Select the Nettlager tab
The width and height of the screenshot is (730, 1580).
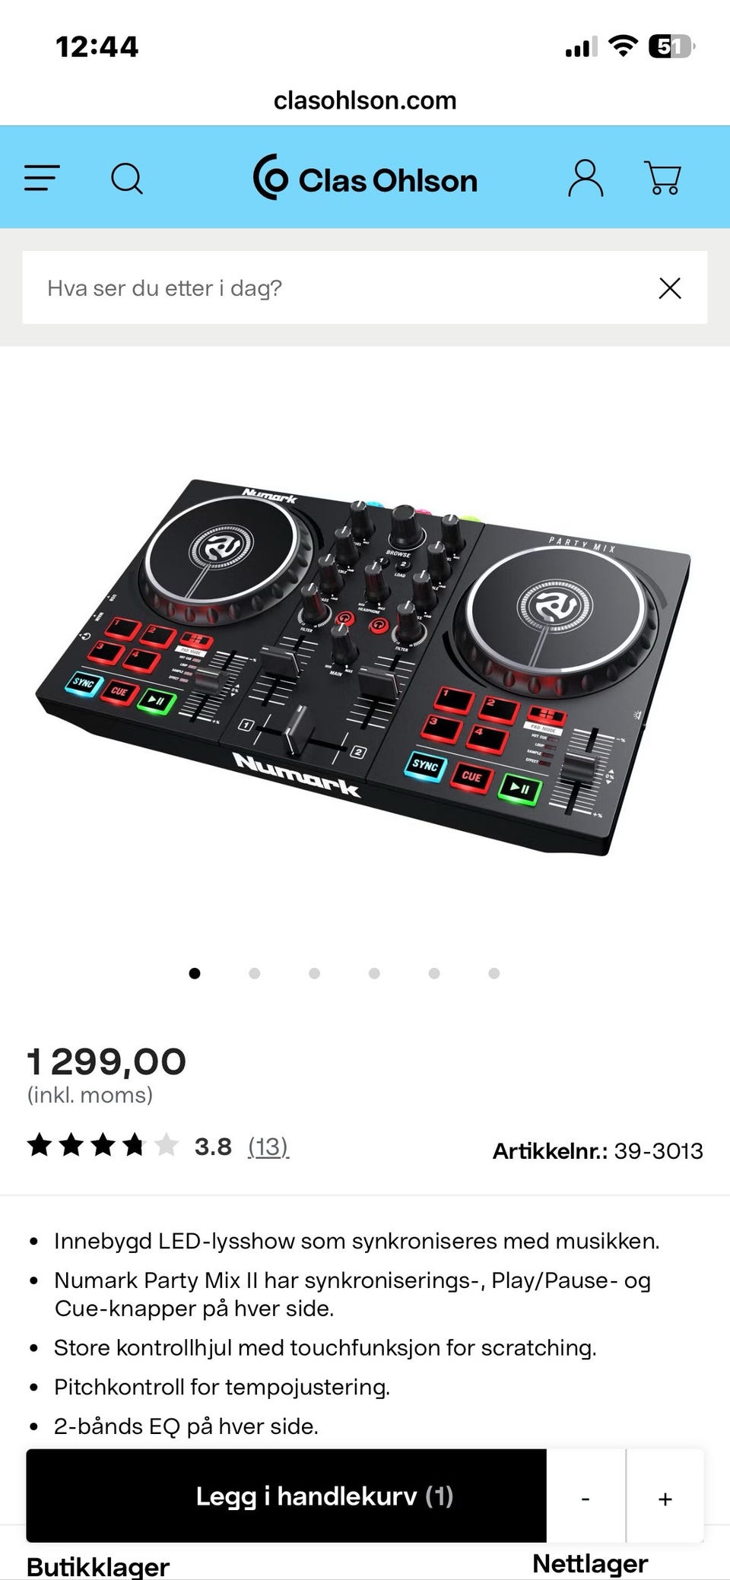point(590,1563)
